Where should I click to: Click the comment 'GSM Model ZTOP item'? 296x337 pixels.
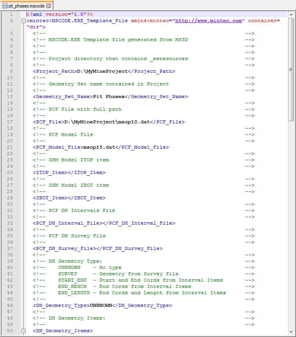tap(79, 160)
